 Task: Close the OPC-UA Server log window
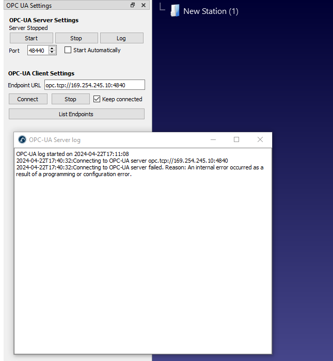click(x=260, y=139)
